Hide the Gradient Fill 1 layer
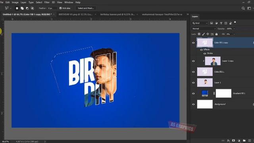The image size is (254, 143). pyautogui.click(x=193, y=93)
